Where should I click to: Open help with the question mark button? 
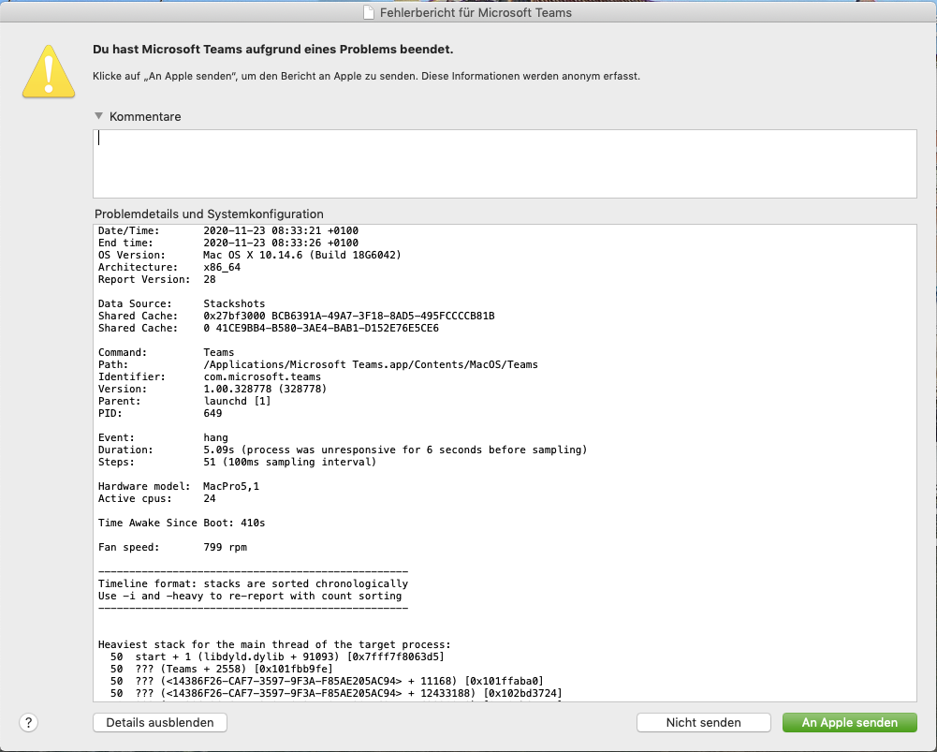pyautogui.click(x=29, y=722)
